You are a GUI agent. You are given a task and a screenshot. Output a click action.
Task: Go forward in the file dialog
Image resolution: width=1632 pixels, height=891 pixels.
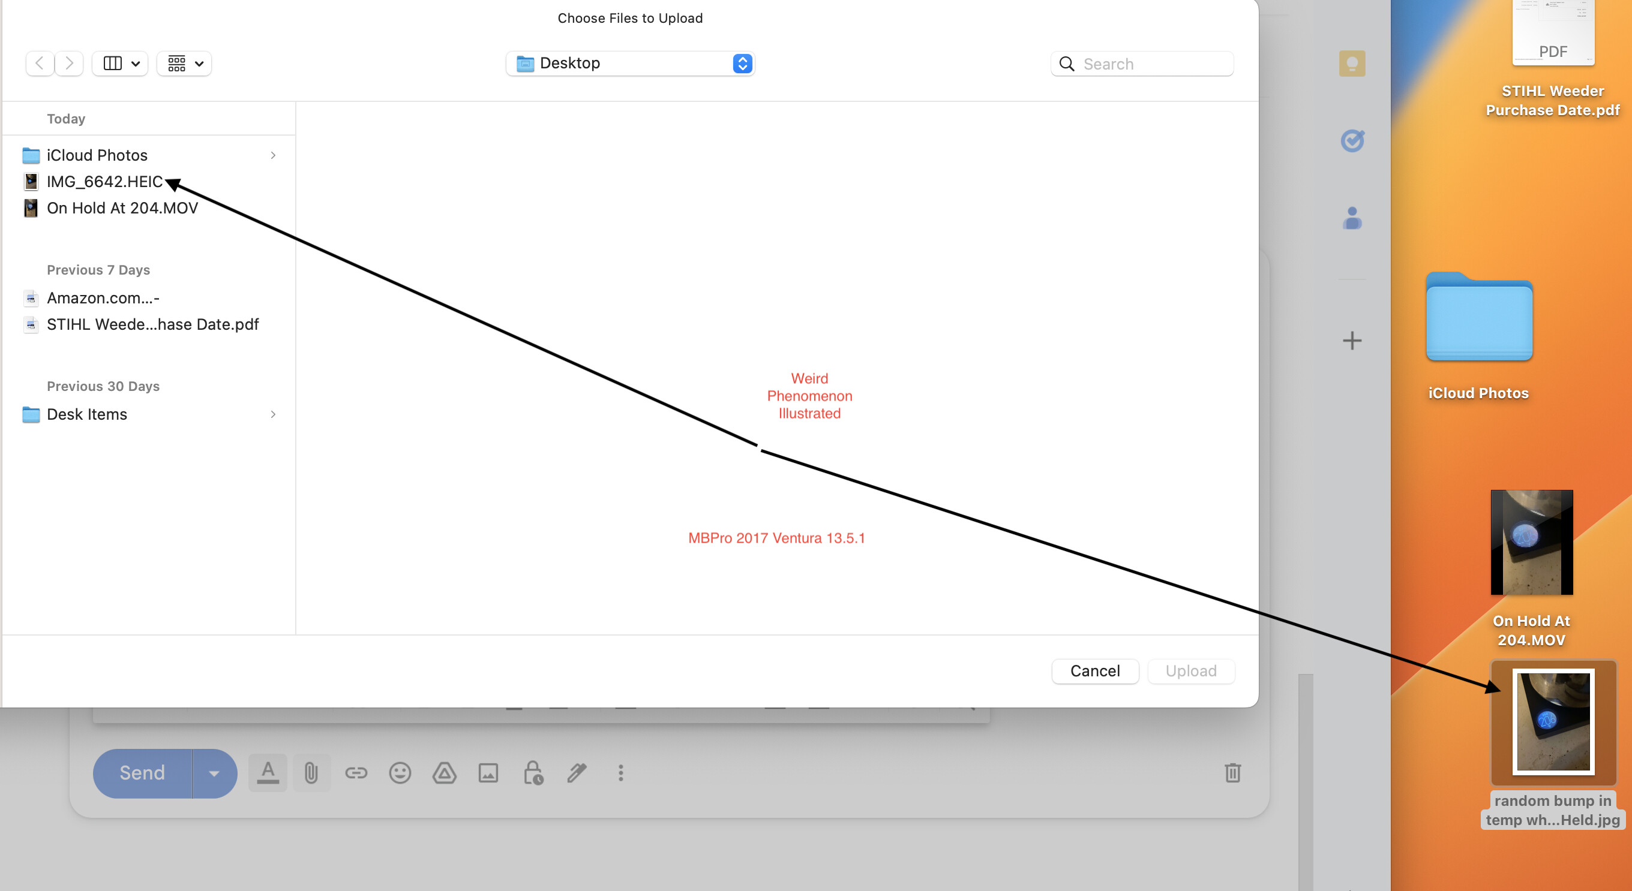(x=69, y=64)
